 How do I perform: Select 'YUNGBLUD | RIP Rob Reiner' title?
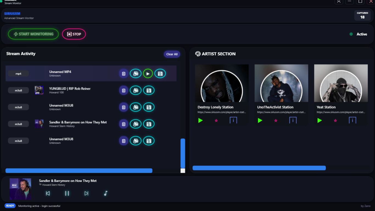[x=70, y=88]
